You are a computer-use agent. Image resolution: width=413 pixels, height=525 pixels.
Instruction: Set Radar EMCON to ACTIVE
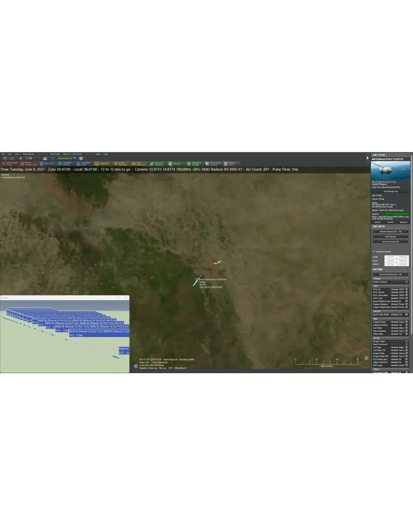pyautogui.click(x=390, y=257)
